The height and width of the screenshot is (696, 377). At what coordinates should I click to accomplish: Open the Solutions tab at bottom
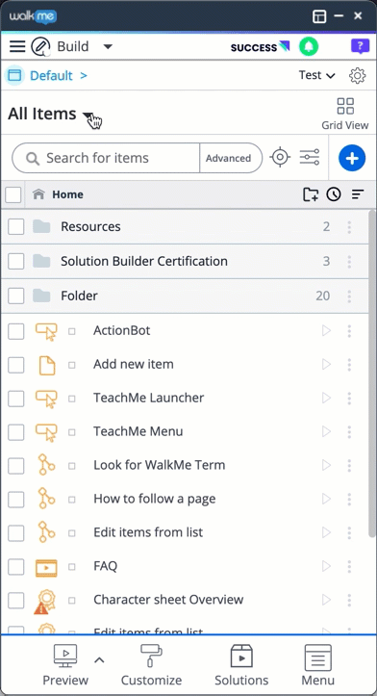point(241,665)
